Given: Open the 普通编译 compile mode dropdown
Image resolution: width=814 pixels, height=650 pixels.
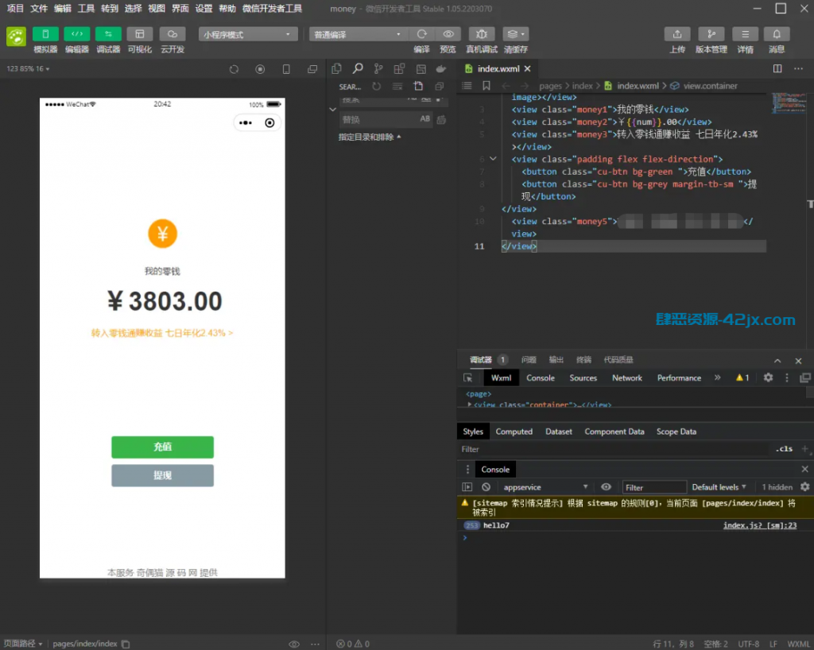Looking at the screenshot, I should [x=359, y=34].
